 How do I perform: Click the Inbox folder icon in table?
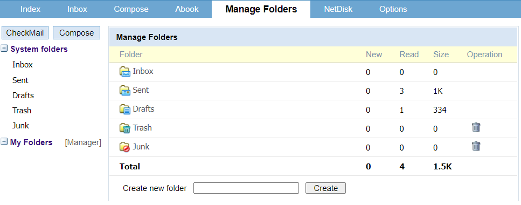pyautogui.click(x=125, y=72)
